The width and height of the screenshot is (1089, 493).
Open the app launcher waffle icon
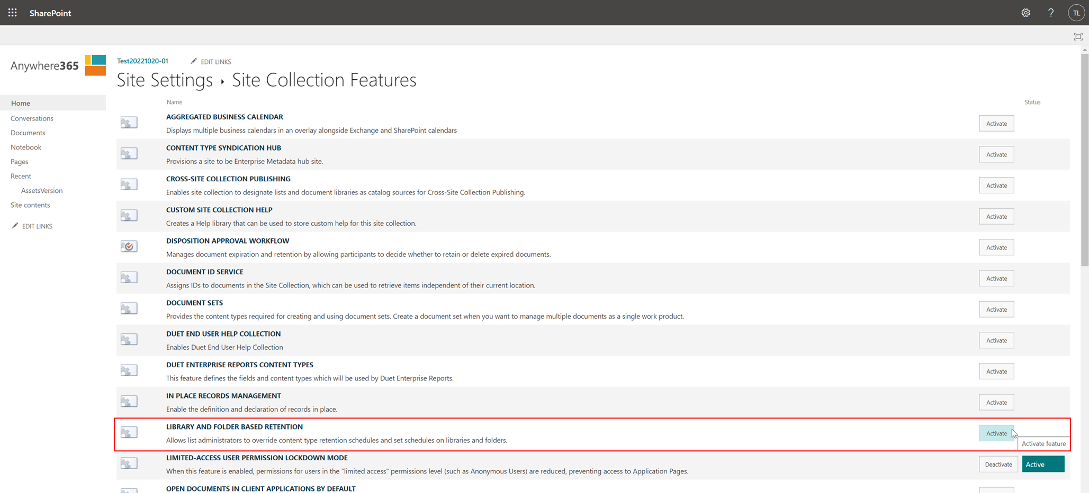pyautogui.click(x=12, y=13)
